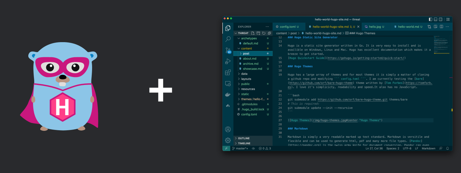
Task: Expand the data folder
Action: [253, 74]
